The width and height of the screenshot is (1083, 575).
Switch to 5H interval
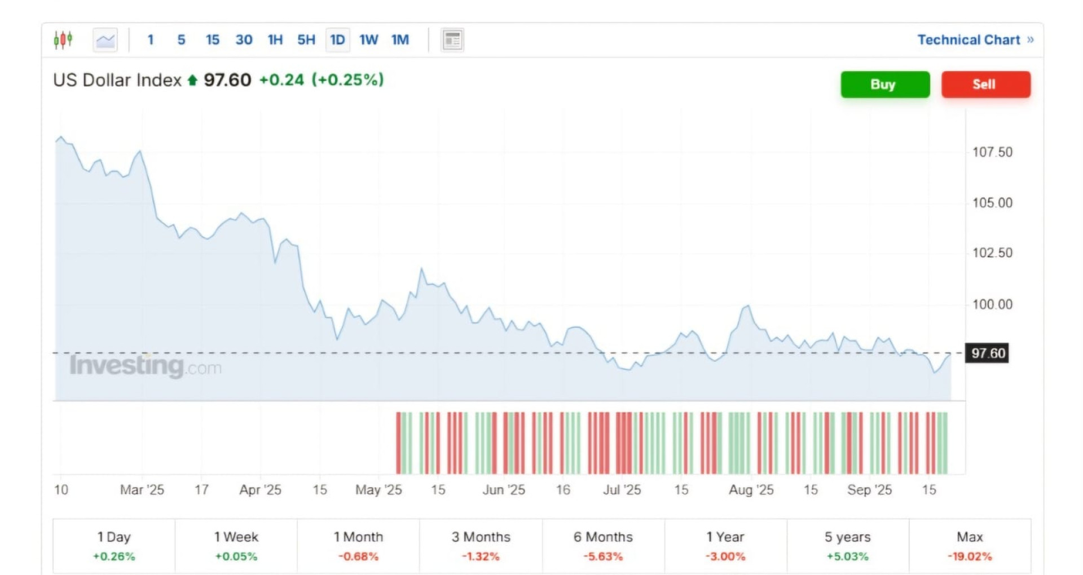coord(306,40)
